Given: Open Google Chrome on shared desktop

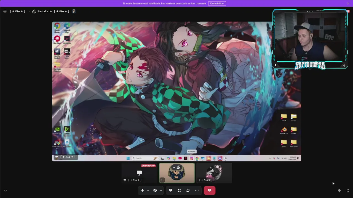Looking at the screenshot, I should (57, 28).
